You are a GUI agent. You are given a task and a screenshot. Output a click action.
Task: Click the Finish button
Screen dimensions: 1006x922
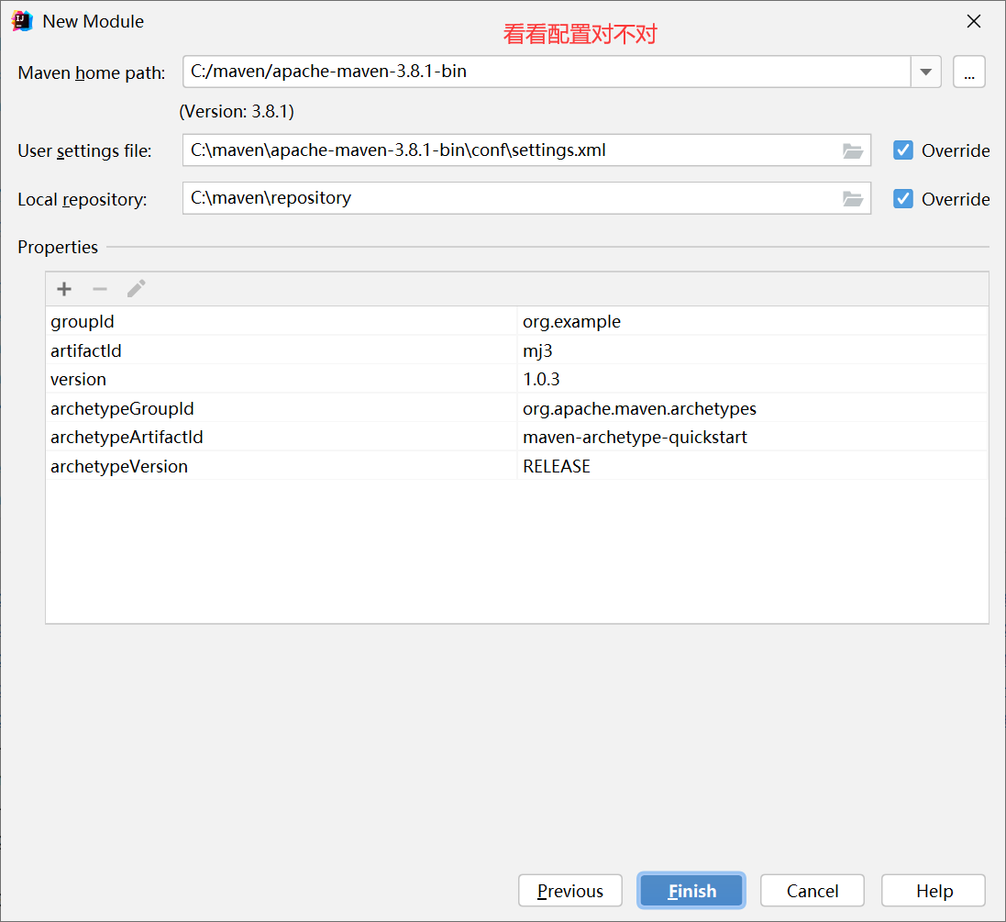coord(691,891)
